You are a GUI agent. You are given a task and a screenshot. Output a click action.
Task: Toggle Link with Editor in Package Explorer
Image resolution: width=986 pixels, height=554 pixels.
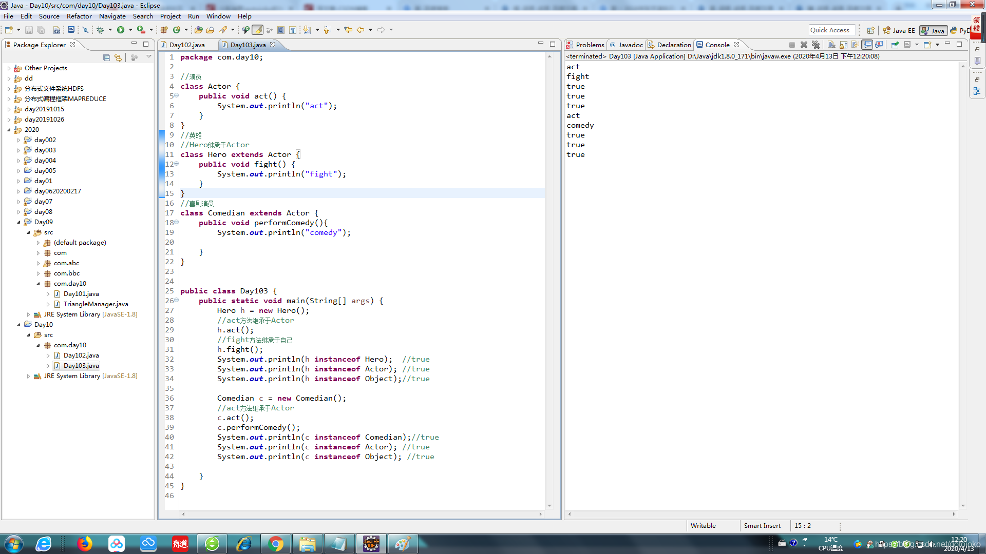click(x=118, y=57)
